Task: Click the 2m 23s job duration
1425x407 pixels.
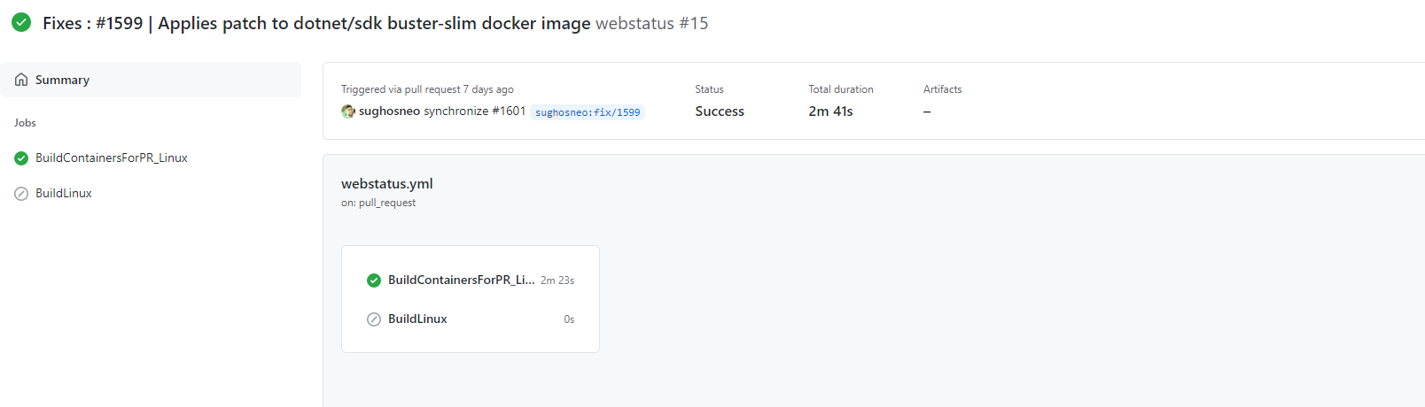Action: [557, 280]
